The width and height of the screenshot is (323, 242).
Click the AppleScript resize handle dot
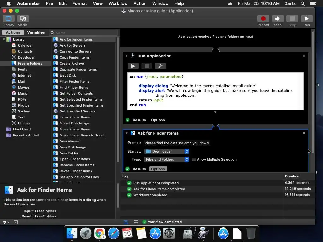tap(215, 112)
